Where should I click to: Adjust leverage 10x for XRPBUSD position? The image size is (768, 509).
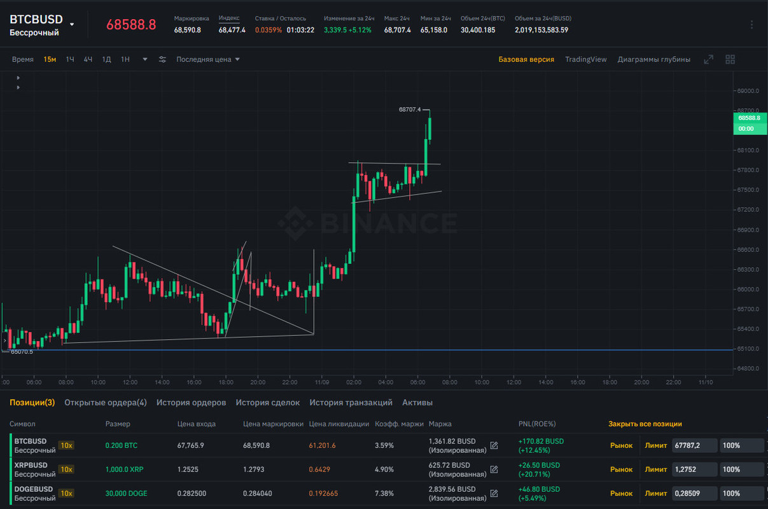pos(66,470)
